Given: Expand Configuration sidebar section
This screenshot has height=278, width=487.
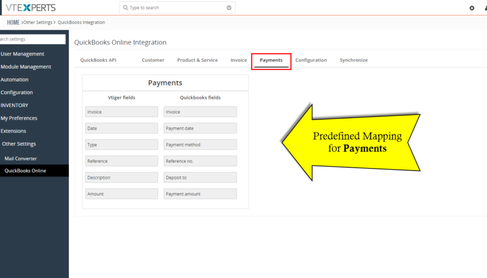Looking at the screenshot, I should tap(17, 92).
